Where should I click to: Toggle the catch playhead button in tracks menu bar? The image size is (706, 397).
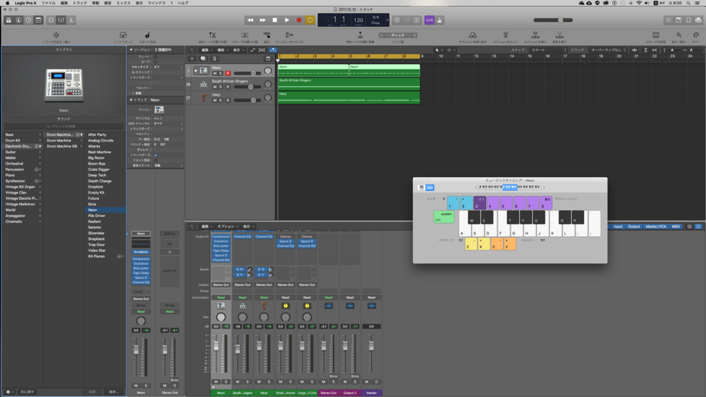(273, 50)
